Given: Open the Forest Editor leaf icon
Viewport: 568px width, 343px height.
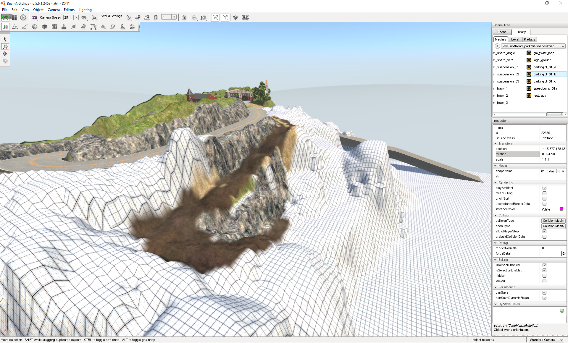Looking at the screenshot, I should (x=74, y=27).
